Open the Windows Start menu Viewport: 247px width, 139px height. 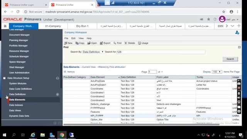4,135
